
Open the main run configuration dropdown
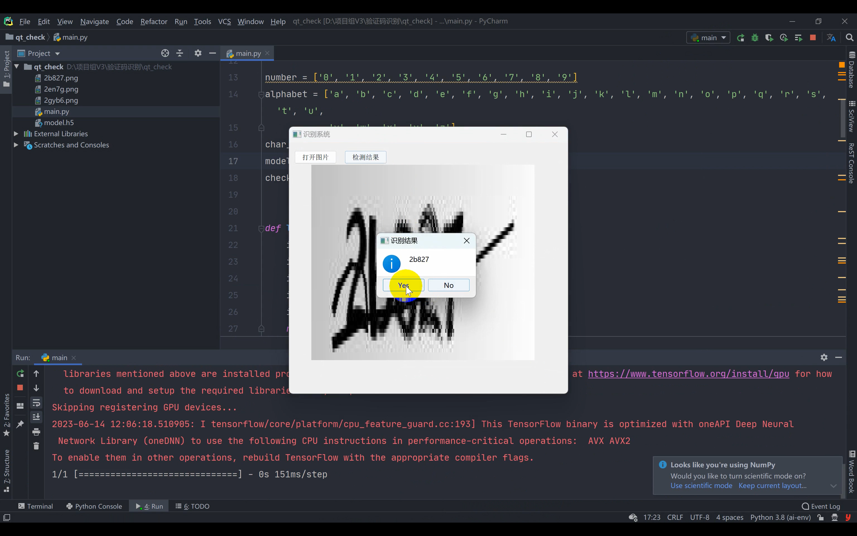708,38
